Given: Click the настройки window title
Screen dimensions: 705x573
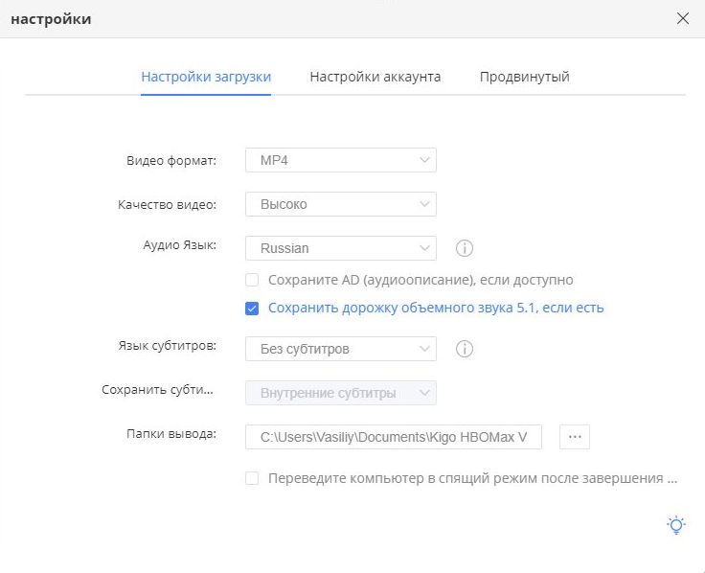Looking at the screenshot, I should coord(51,19).
